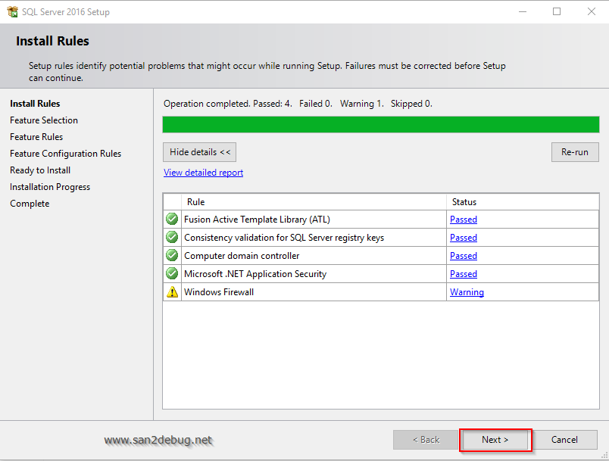Open Passed status for Fusion Active Template Library
Viewport: 609px width, 461px height.
click(x=464, y=220)
